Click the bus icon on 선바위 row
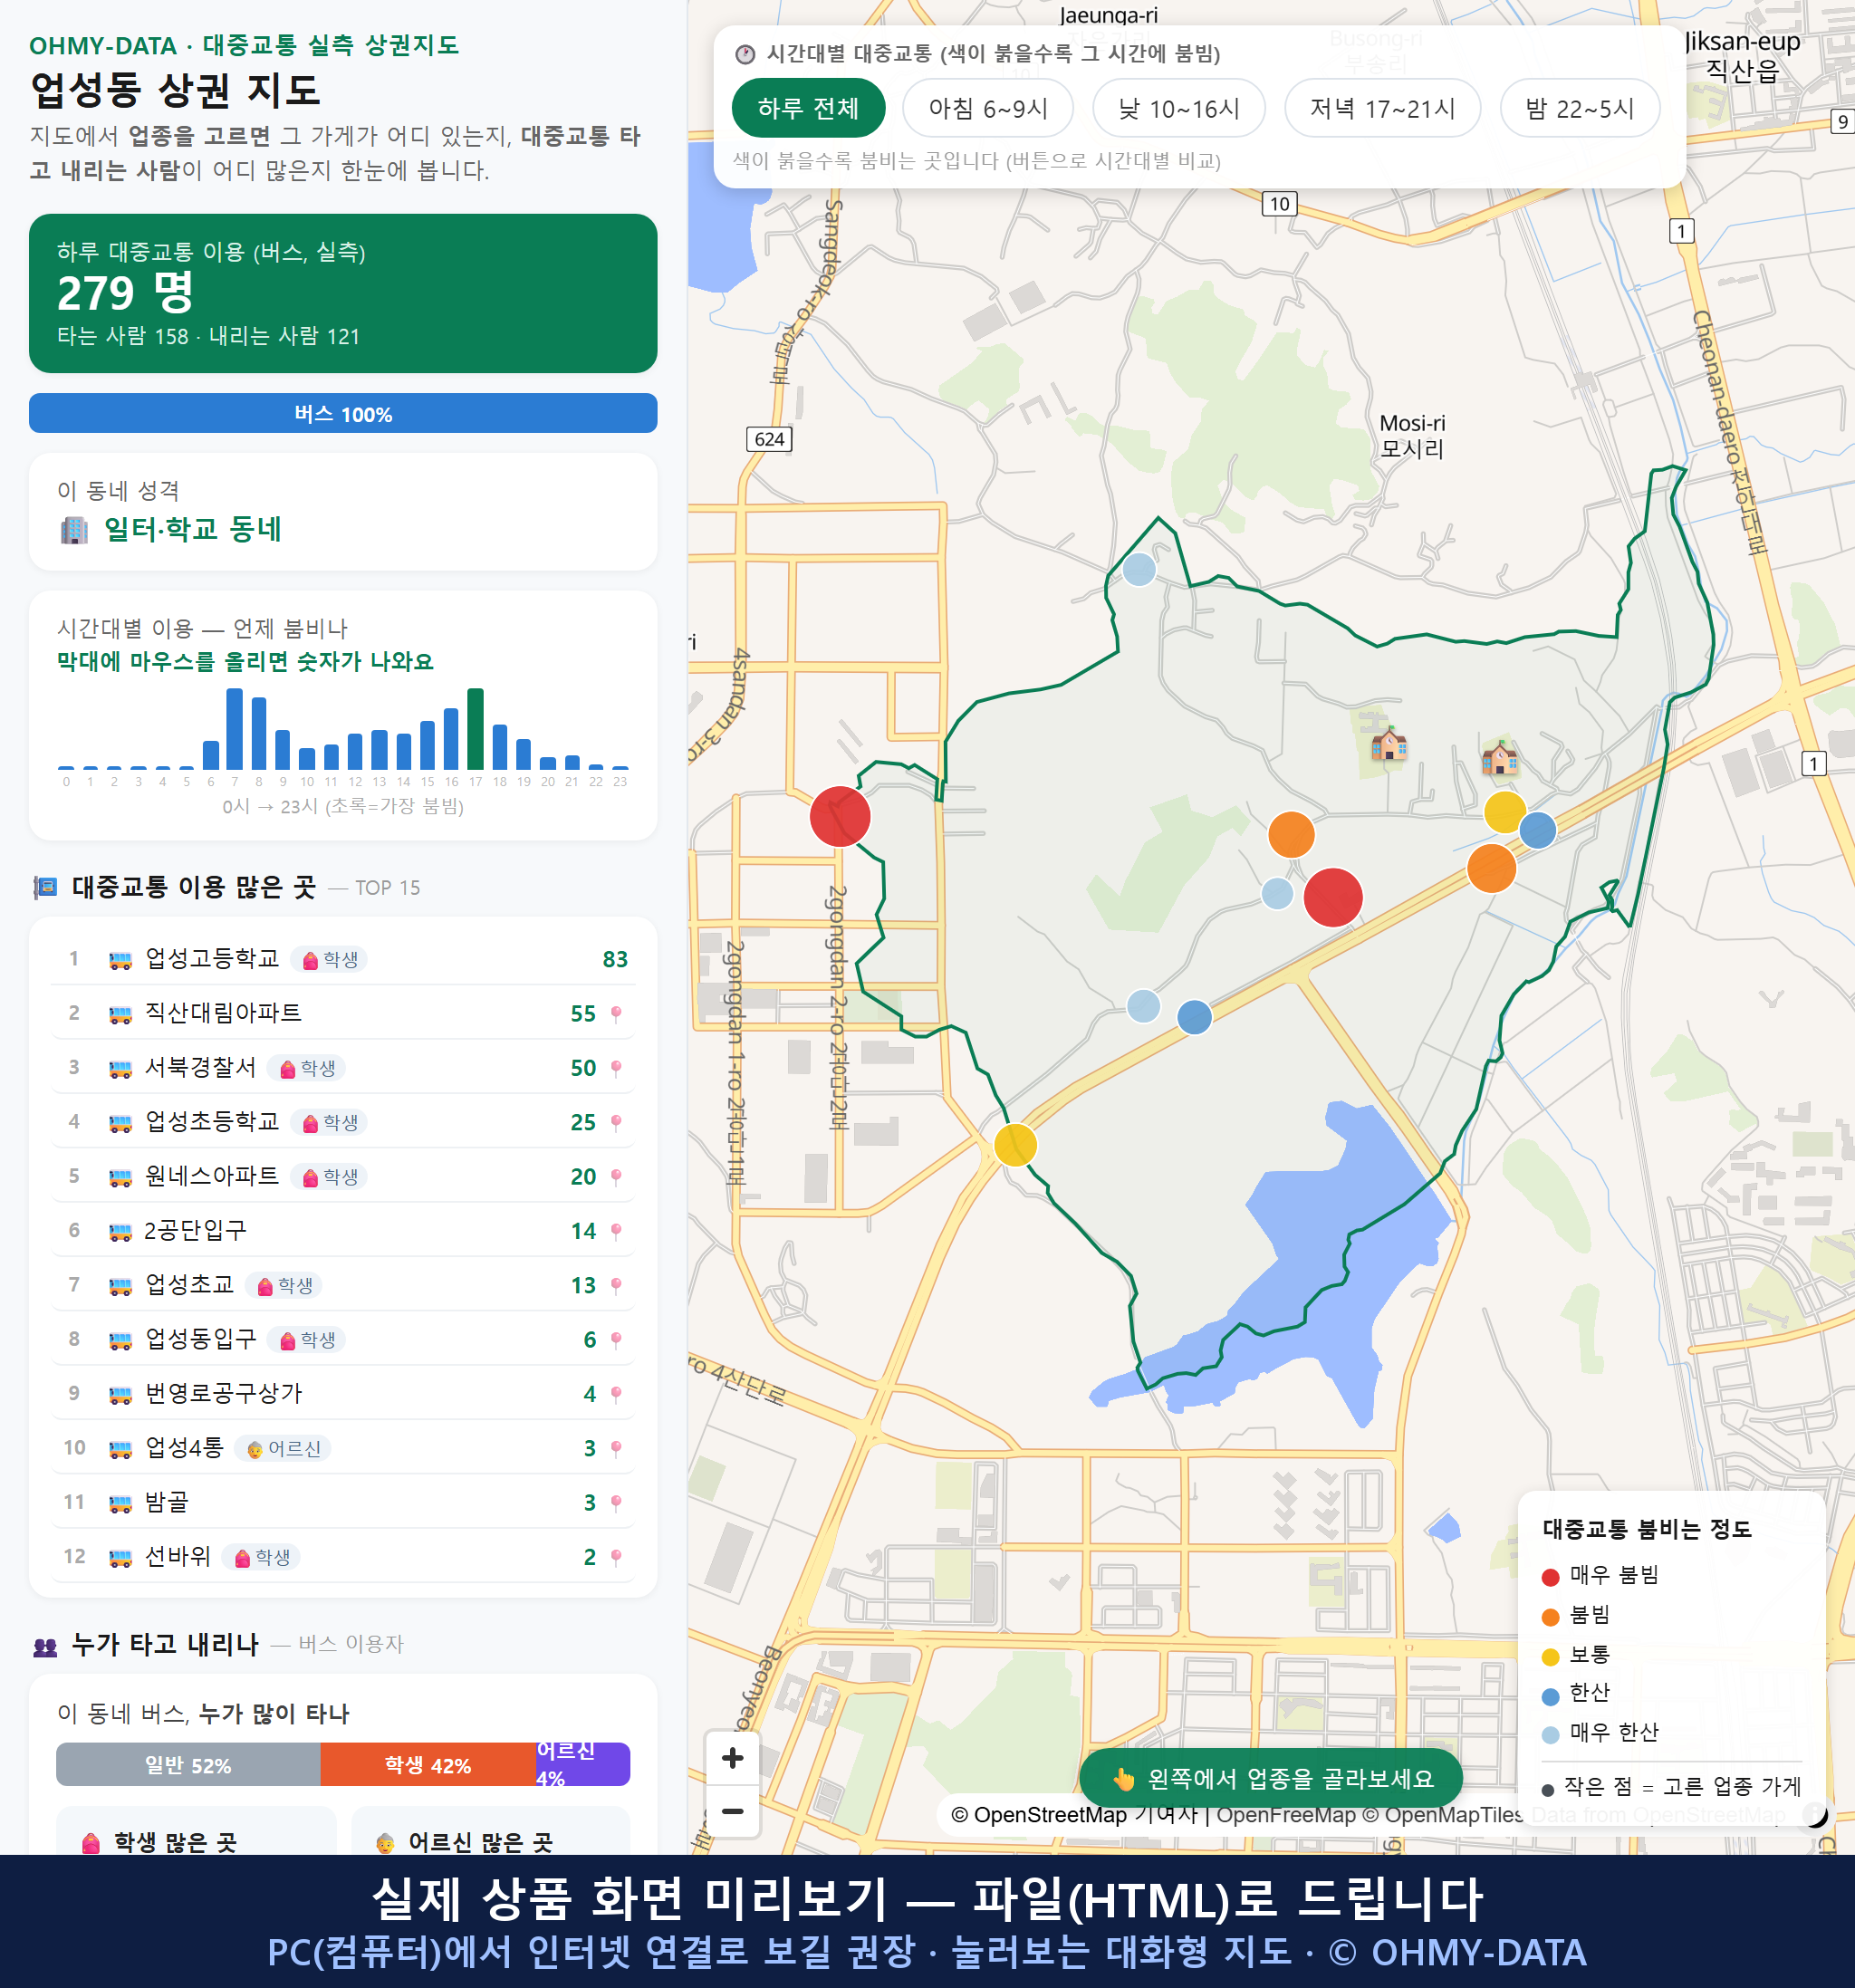This screenshot has height=1988, width=1855. (x=120, y=1558)
